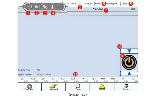The width and height of the screenshot is (157, 97).
Task: Click the Return button
Action: click(x=126, y=87)
